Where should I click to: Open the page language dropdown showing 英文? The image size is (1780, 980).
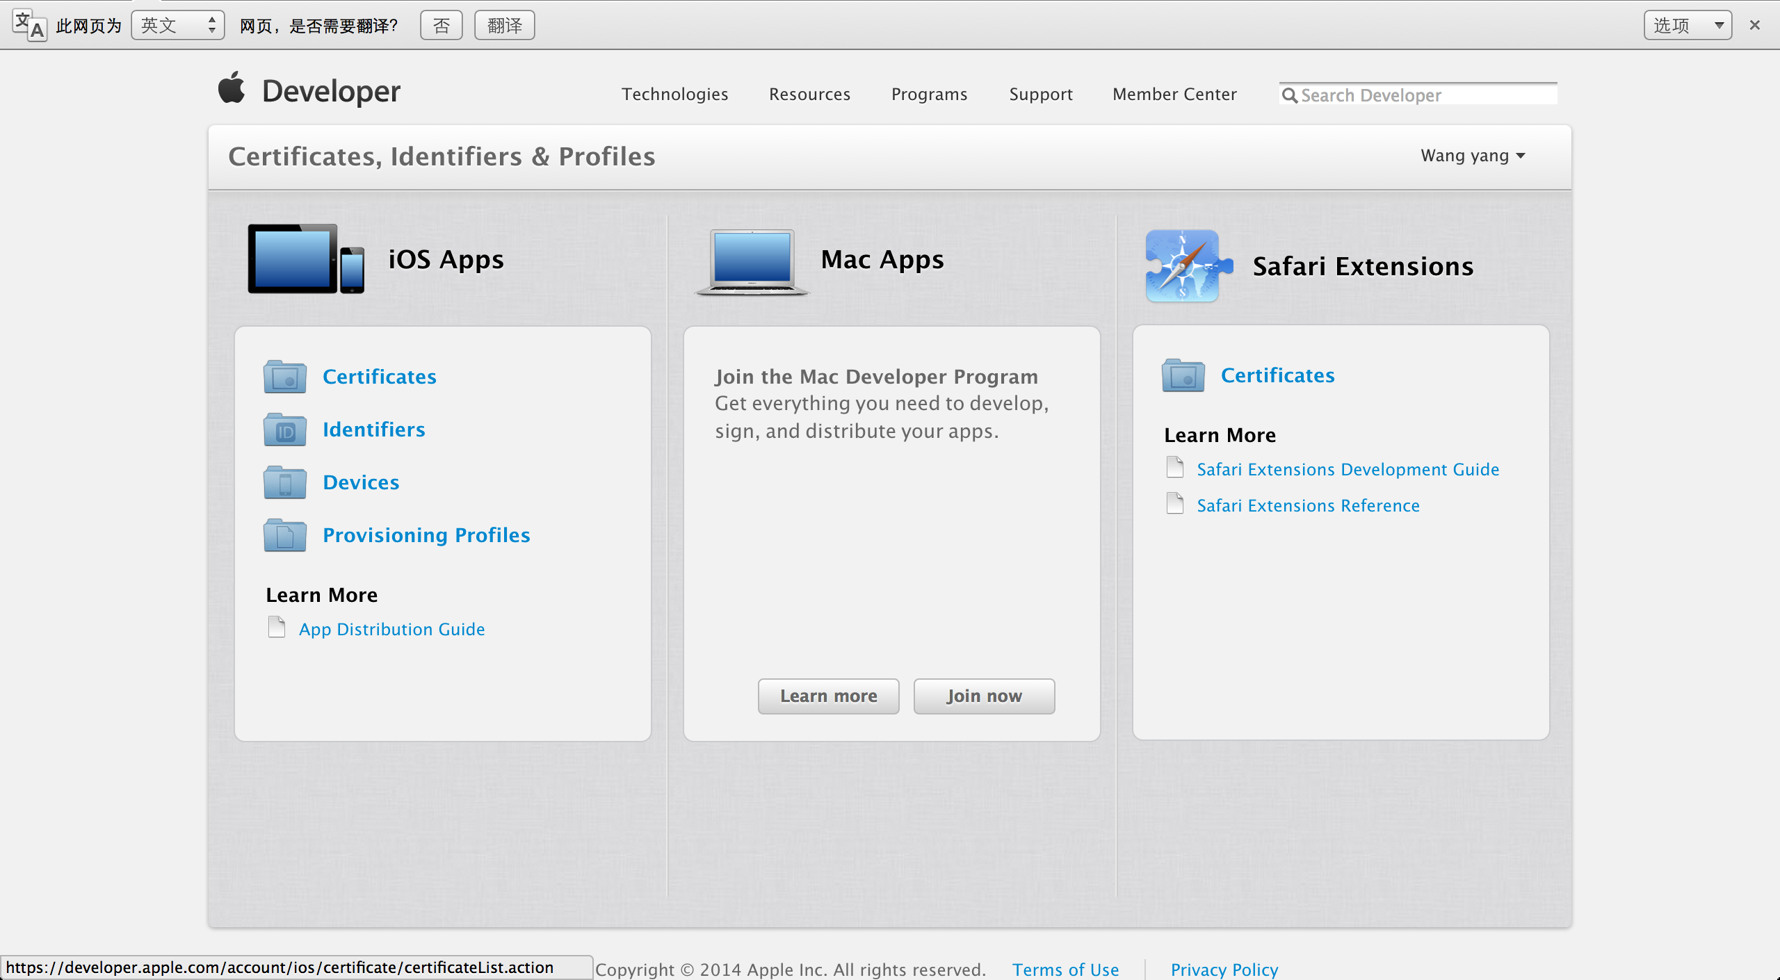[178, 26]
